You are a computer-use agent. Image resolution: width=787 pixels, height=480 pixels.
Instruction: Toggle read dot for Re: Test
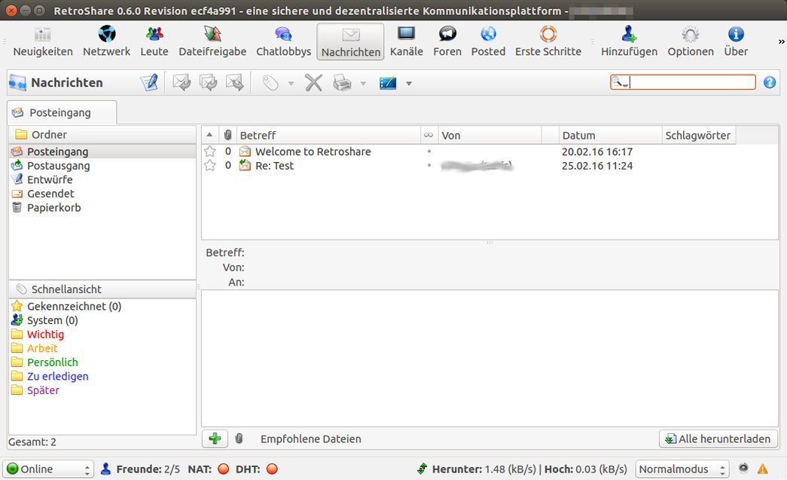(429, 165)
